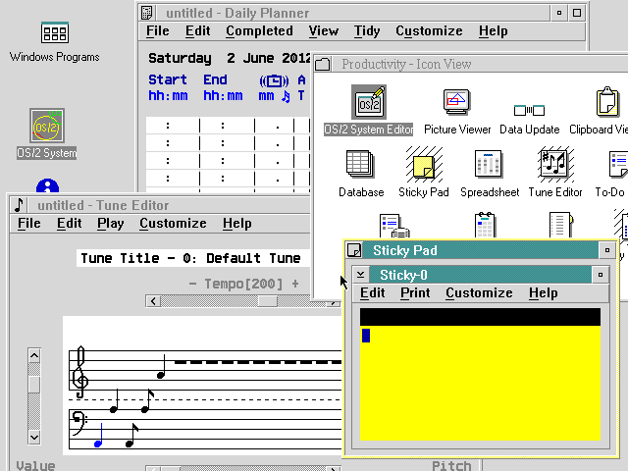Screen dimensions: 628x471
Task: Open Completed menu in Daily Planner
Action: pyautogui.click(x=259, y=31)
